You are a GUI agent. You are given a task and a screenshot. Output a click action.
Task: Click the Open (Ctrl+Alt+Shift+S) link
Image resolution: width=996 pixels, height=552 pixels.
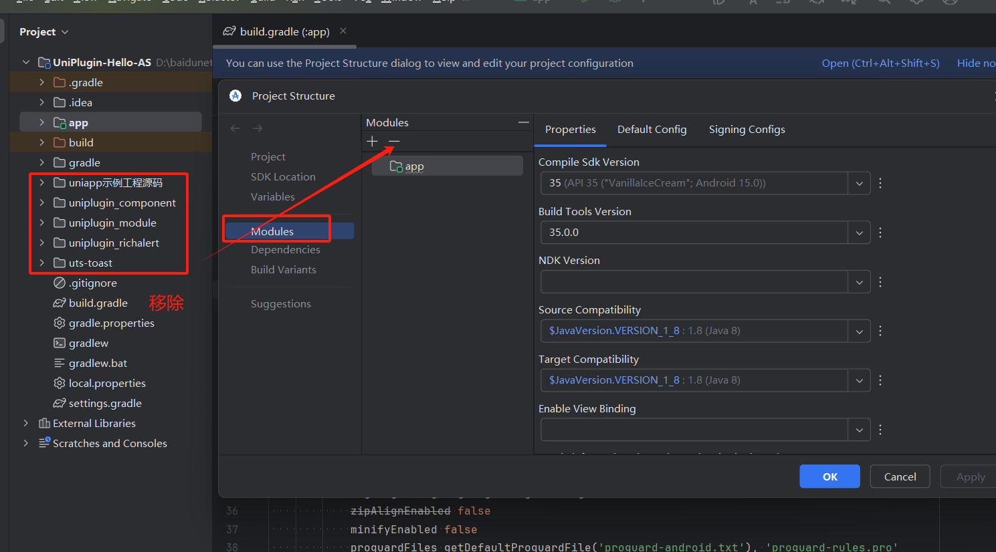point(881,63)
